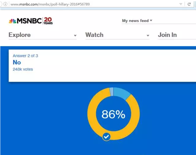Viewport: 196px width, 155px height.
Task: Click the Answer 2 of 3 label
Action: click(25, 56)
